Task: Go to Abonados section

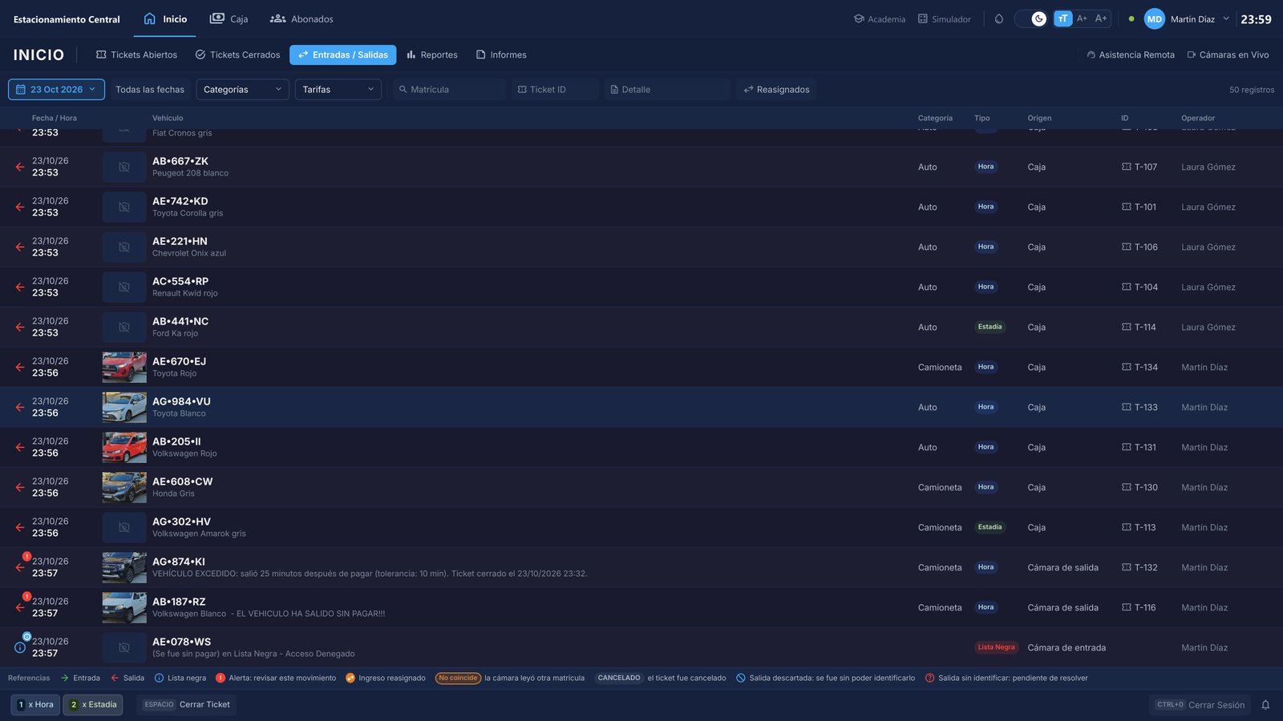Action: [x=302, y=18]
